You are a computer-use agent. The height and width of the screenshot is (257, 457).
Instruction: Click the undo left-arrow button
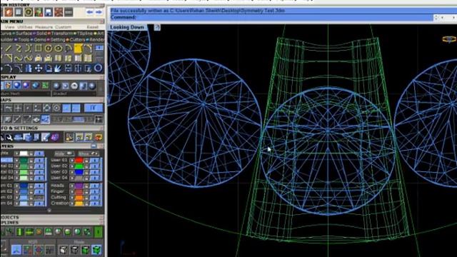tap(90, 12)
